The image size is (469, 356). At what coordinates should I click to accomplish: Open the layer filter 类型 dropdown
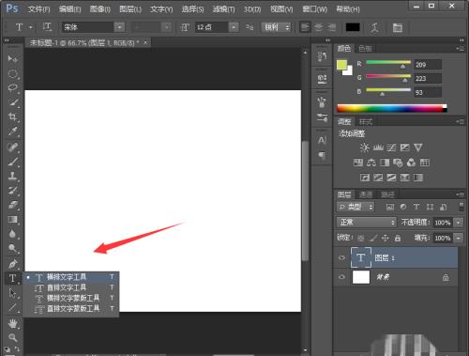point(356,207)
